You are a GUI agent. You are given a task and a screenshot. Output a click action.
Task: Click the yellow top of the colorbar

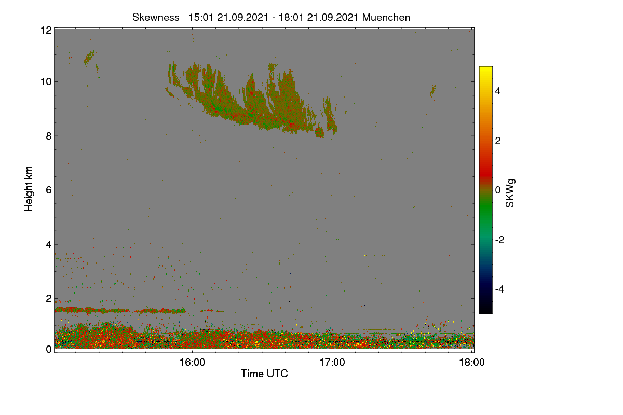click(x=485, y=70)
